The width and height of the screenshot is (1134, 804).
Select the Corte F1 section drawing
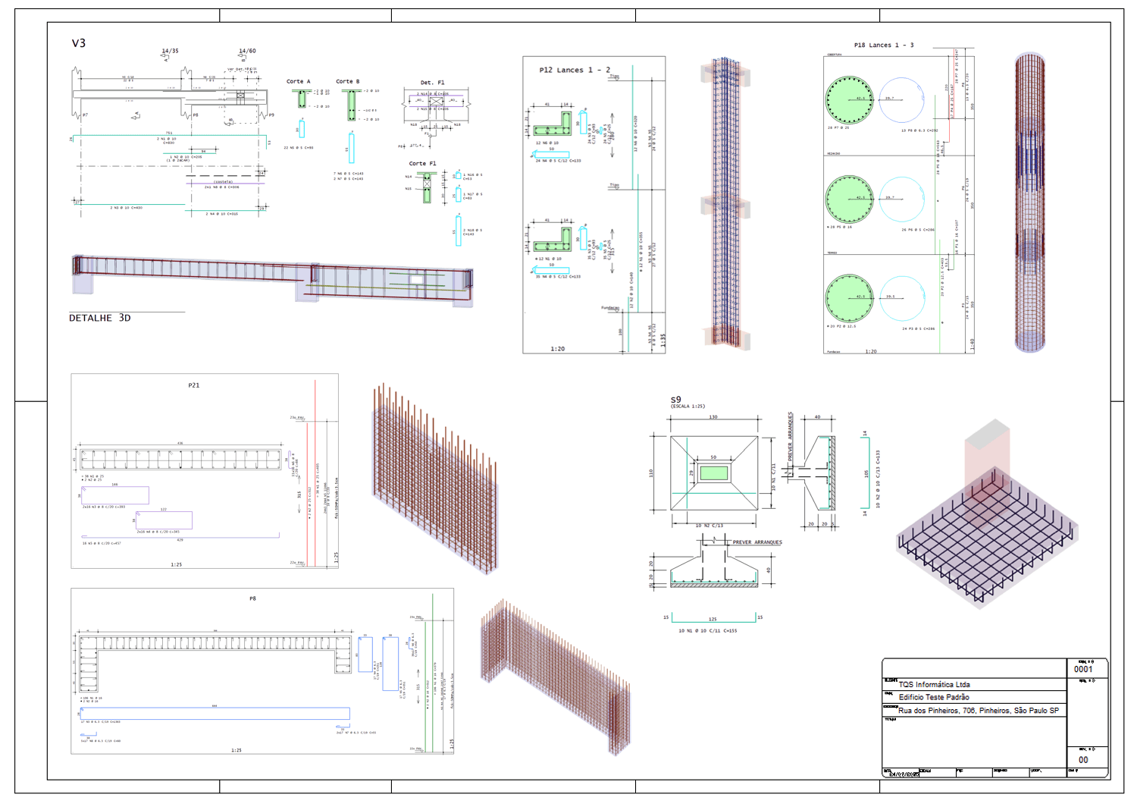tap(427, 185)
